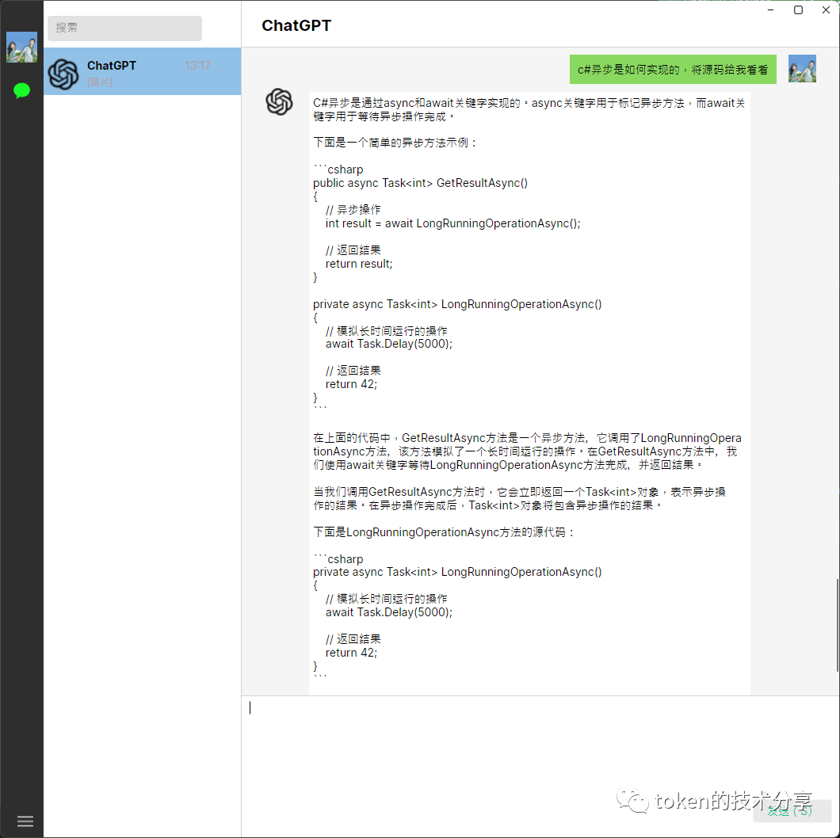Click the 'return result;' code line
This screenshot has width=840, height=838.
pos(359,264)
